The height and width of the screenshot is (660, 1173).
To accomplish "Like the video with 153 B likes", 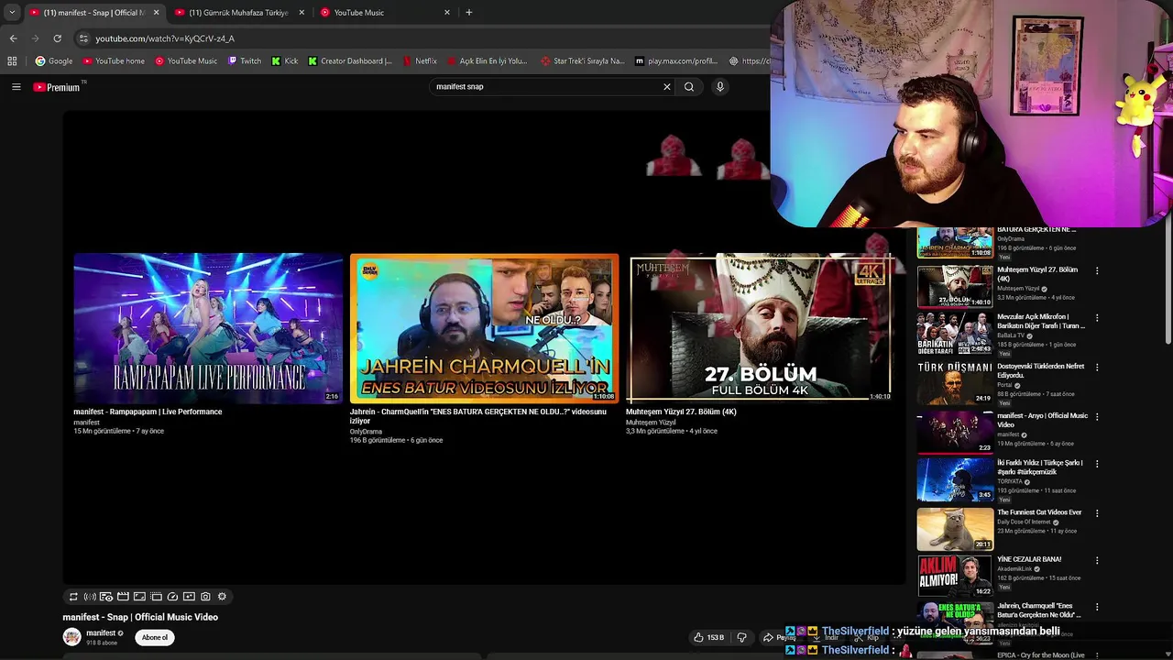I will (708, 637).
